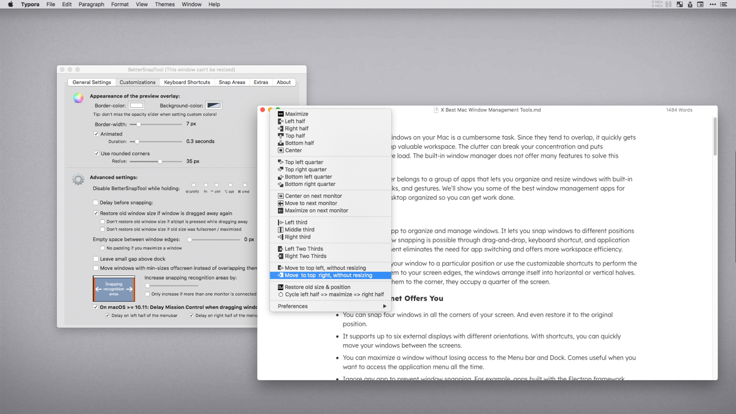Enable Only increase if more than one monitor
The image size is (736, 414).
147,294
